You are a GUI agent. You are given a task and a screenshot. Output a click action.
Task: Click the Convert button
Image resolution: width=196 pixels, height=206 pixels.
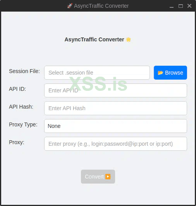[x=98, y=177]
